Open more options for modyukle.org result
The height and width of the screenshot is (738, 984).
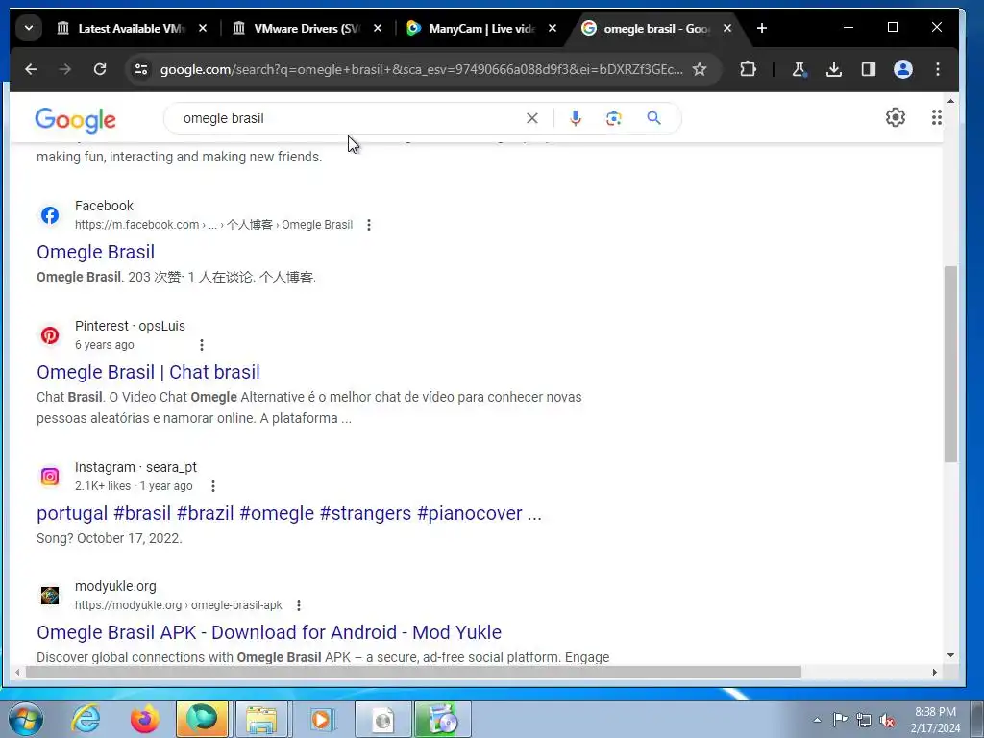(299, 605)
